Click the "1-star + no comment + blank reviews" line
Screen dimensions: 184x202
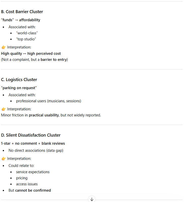pyautogui.click(x=33, y=143)
